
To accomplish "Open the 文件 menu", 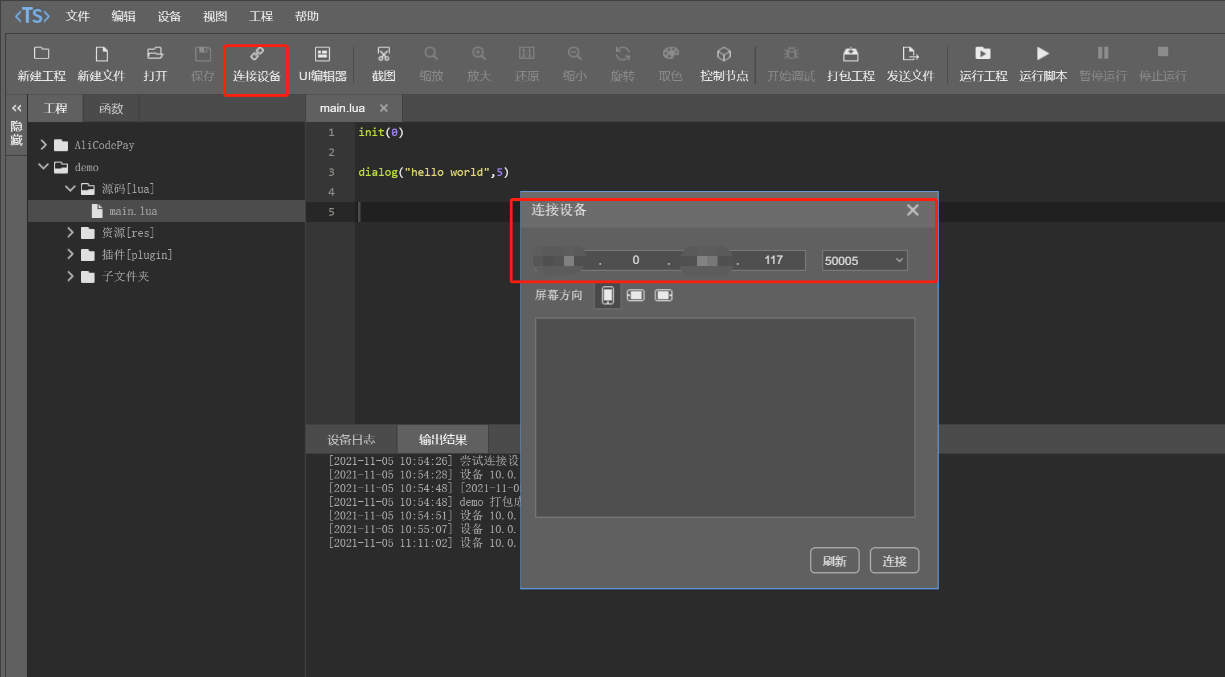I will pos(77,16).
